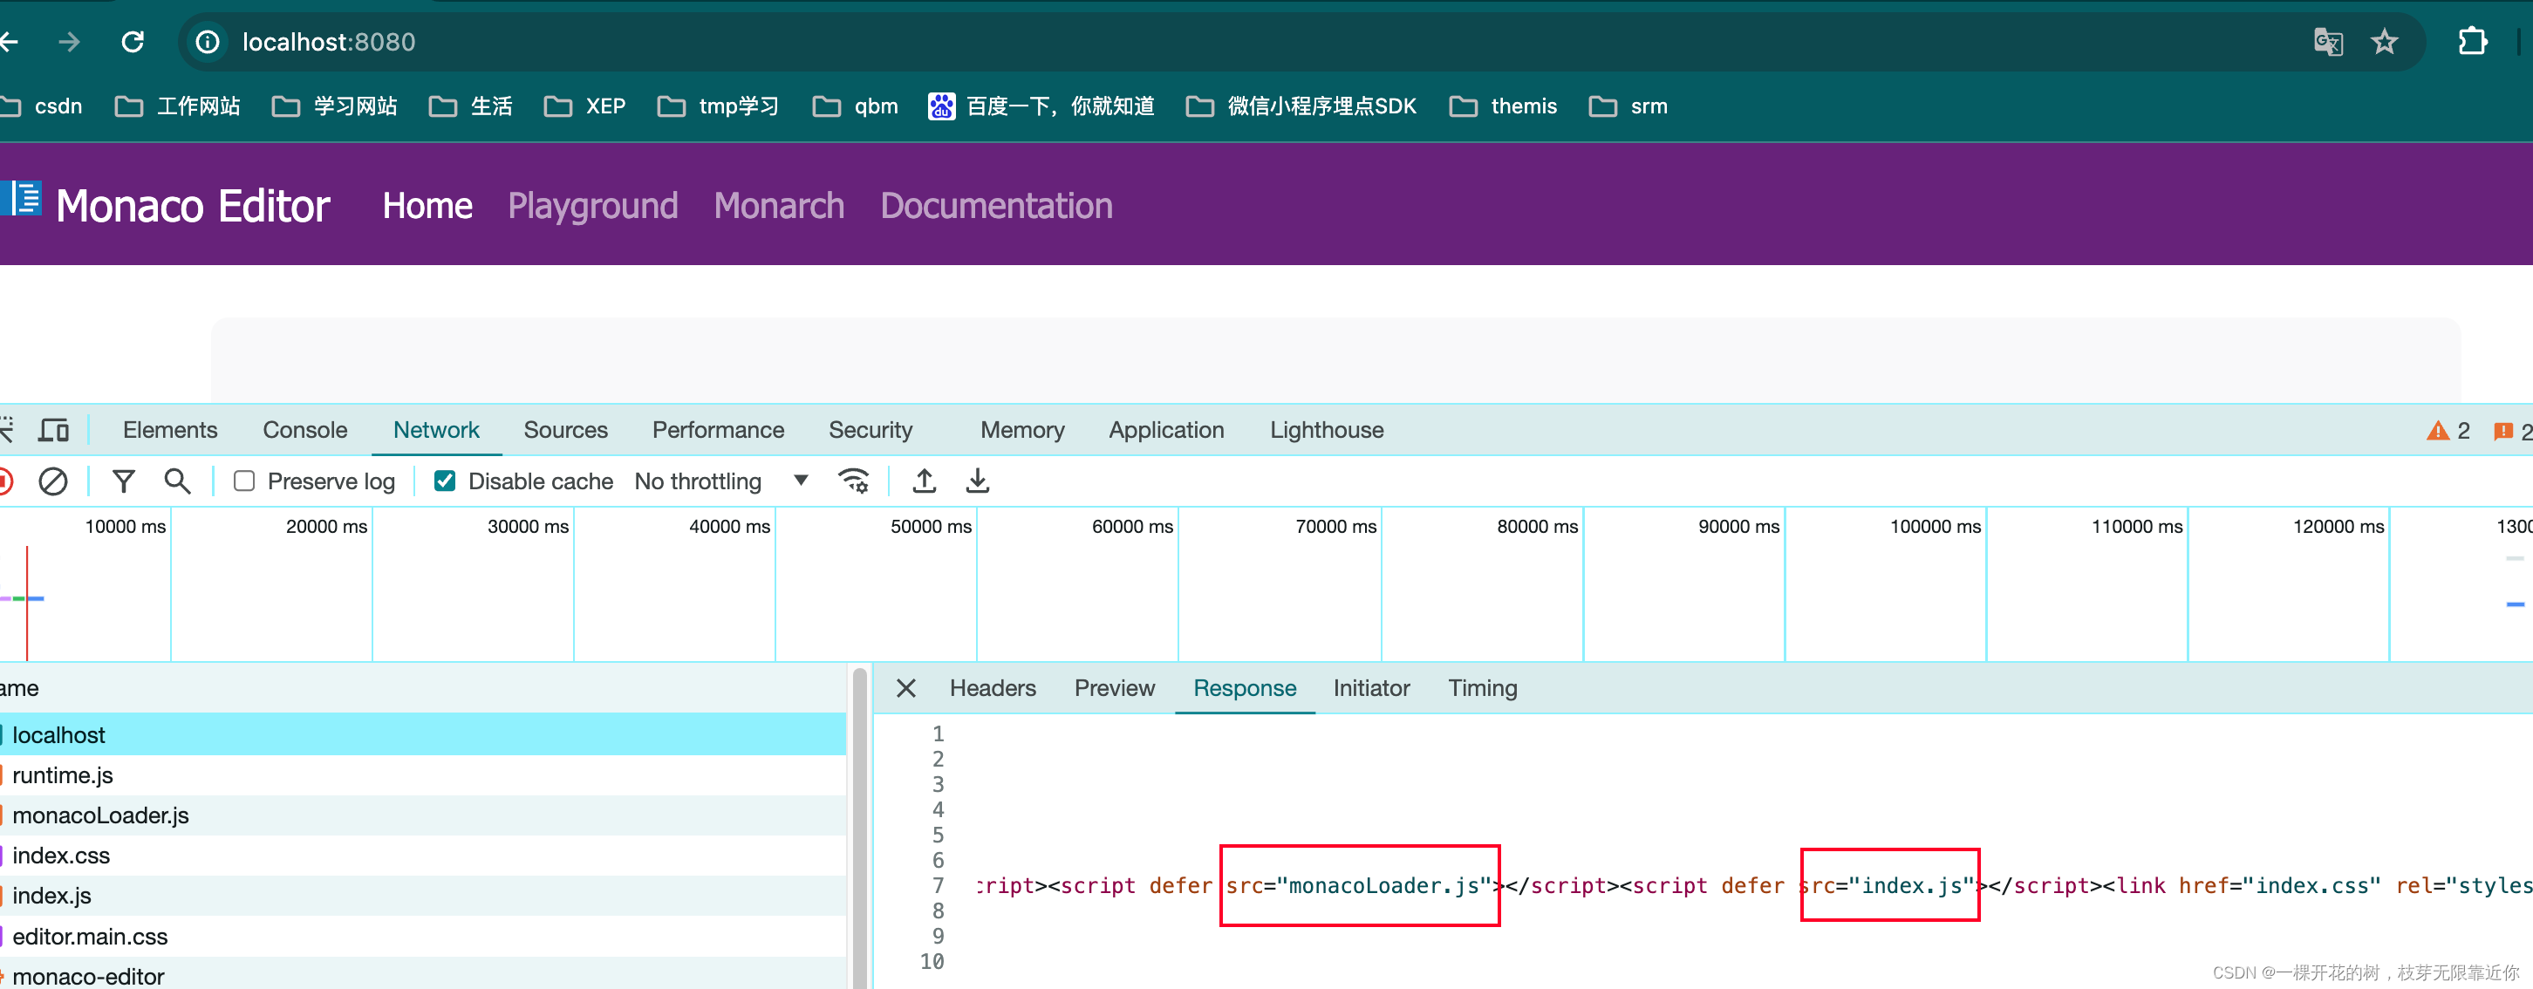Open the tmp学习 bookmark folder
This screenshot has height=989, width=2533.
tap(718, 106)
